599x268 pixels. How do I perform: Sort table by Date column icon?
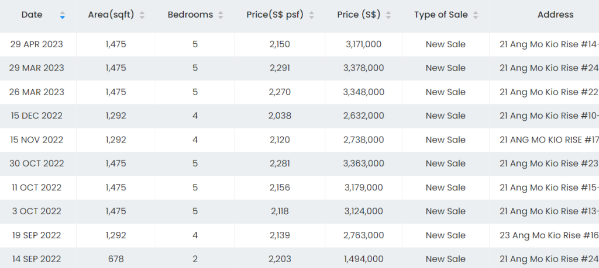click(x=63, y=15)
